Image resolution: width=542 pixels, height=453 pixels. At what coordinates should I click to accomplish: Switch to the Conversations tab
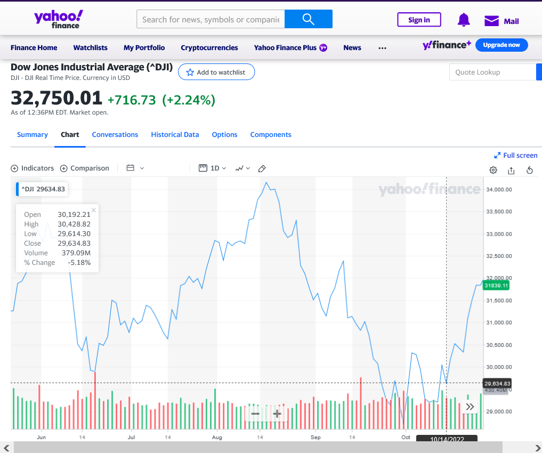115,134
